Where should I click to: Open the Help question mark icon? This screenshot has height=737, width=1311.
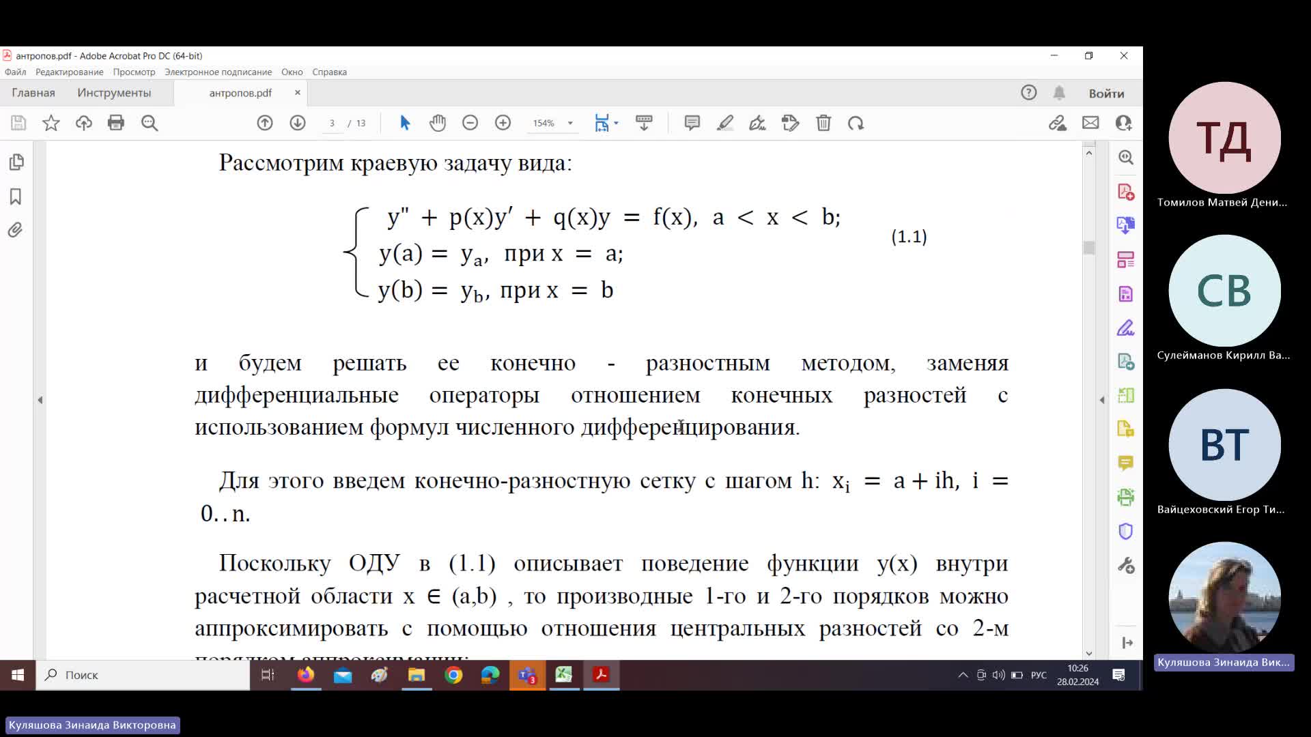(x=1029, y=93)
